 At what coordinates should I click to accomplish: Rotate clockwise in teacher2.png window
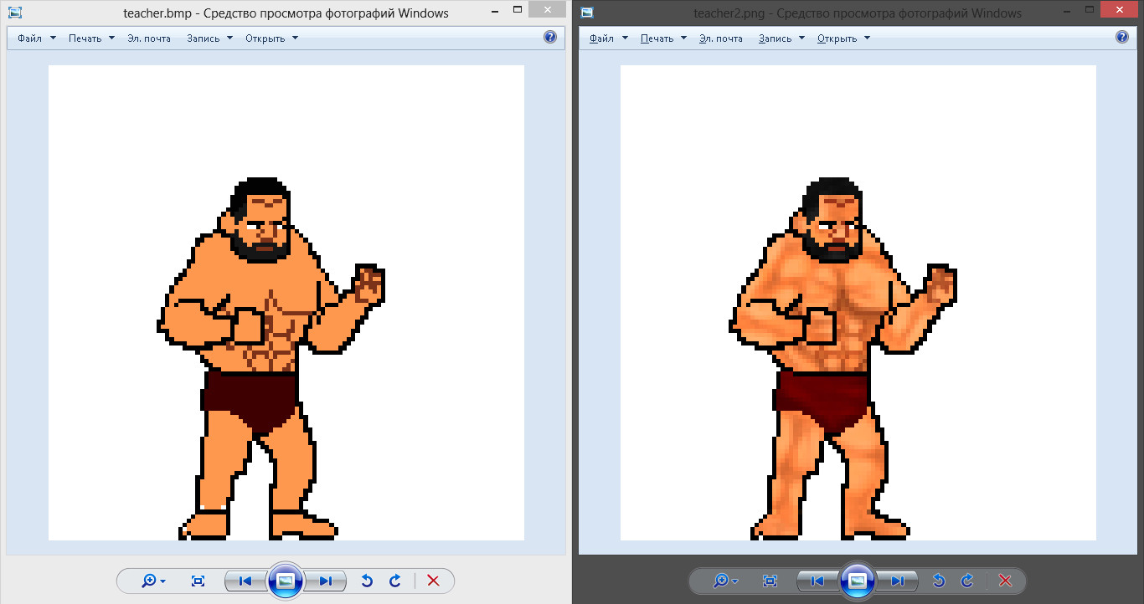click(967, 581)
